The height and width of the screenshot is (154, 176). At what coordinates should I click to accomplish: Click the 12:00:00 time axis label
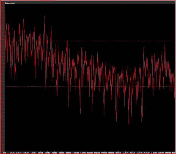[90, 153]
